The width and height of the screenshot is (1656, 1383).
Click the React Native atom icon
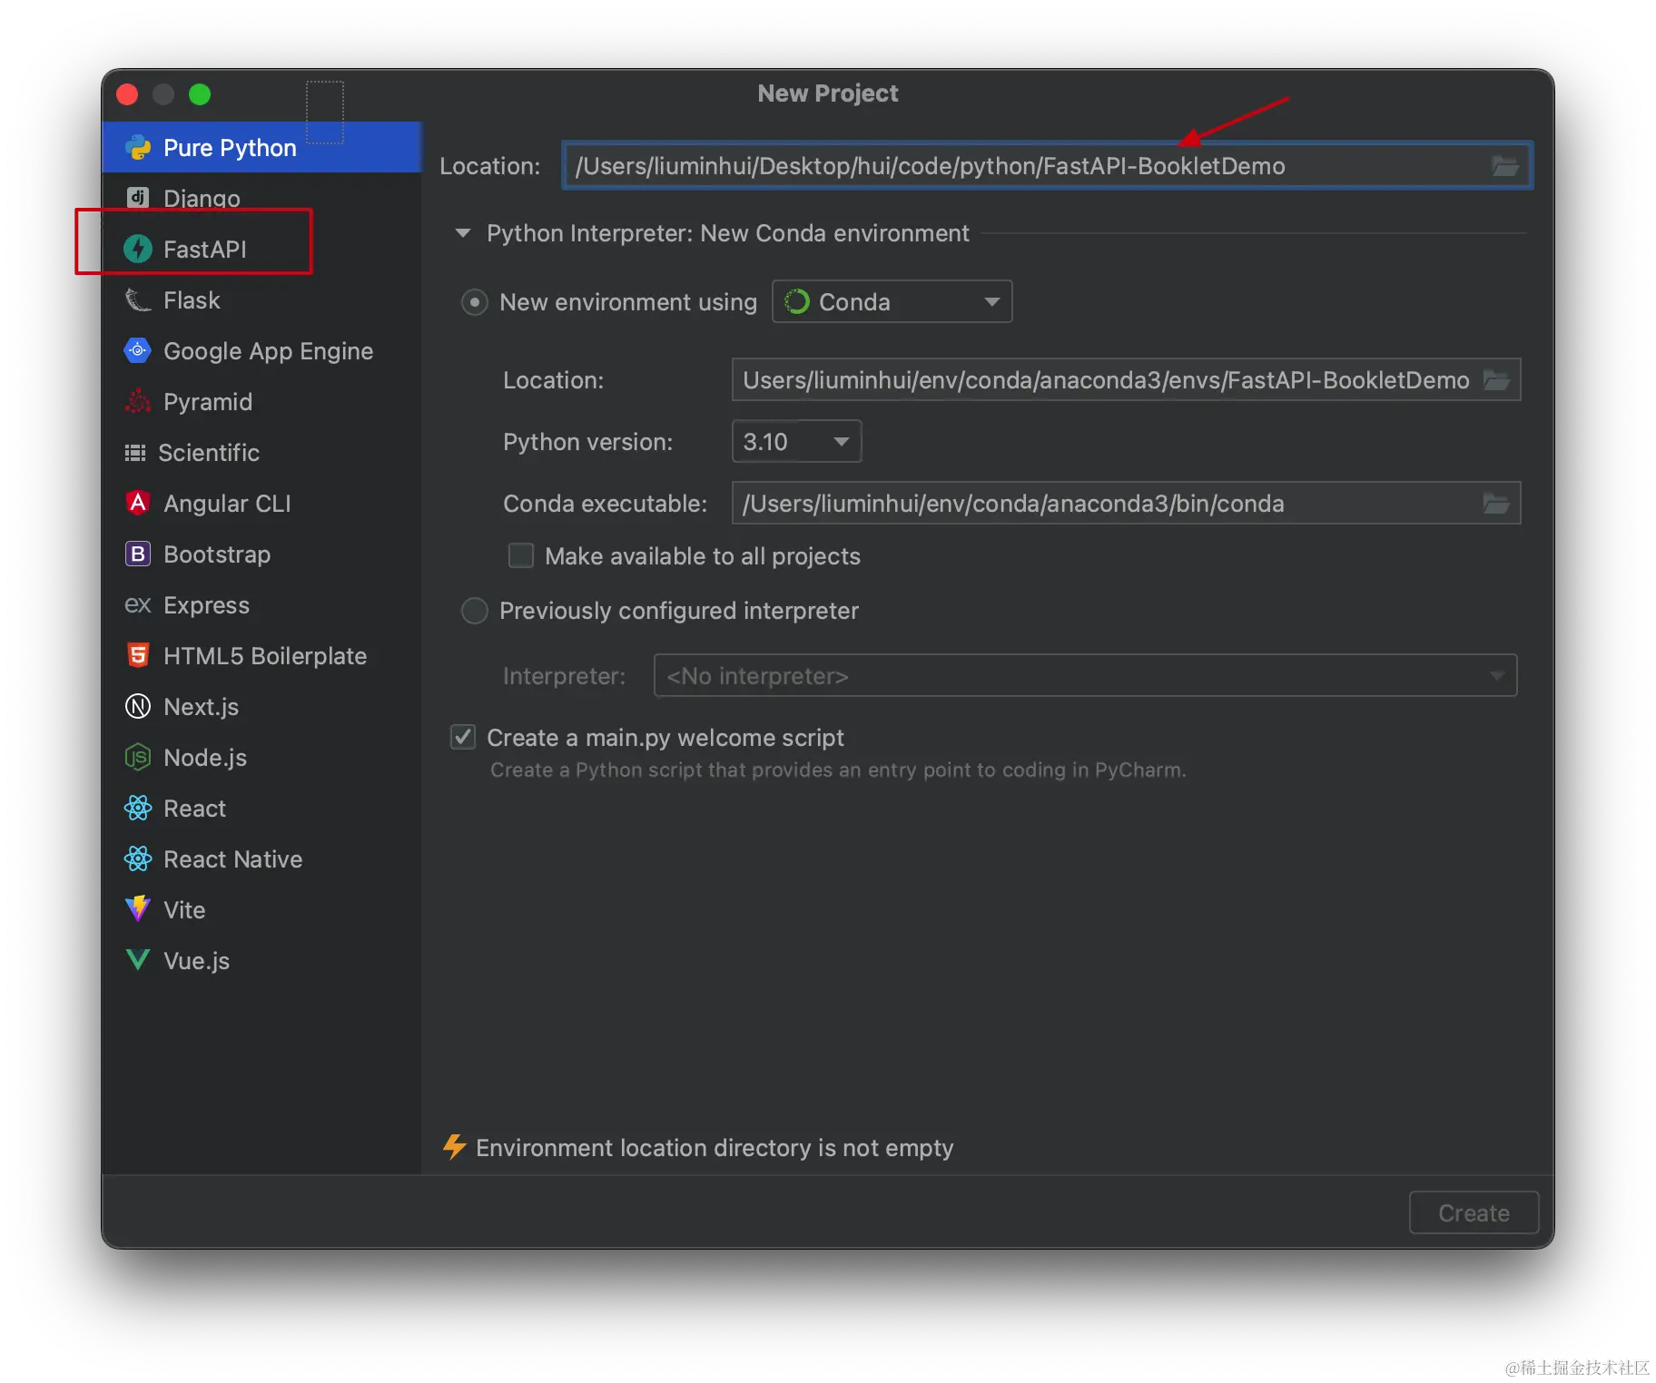point(138,858)
